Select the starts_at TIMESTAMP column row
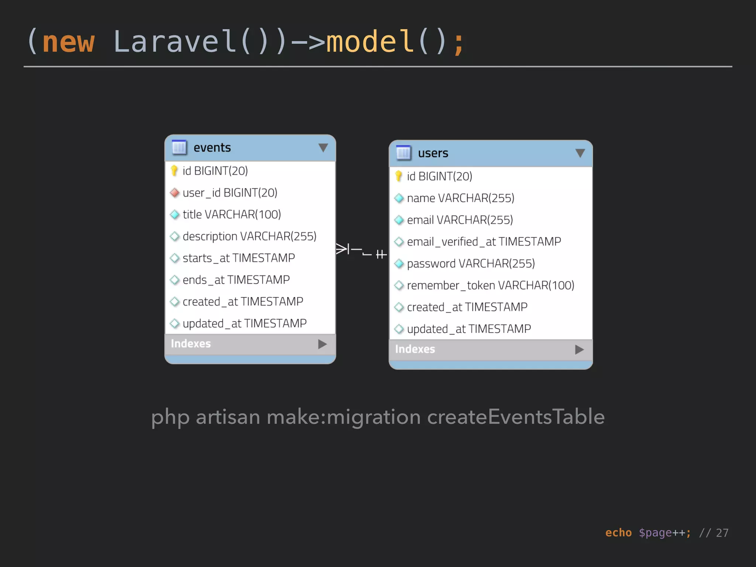This screenshot has width=756, height=567. (250, 258)
